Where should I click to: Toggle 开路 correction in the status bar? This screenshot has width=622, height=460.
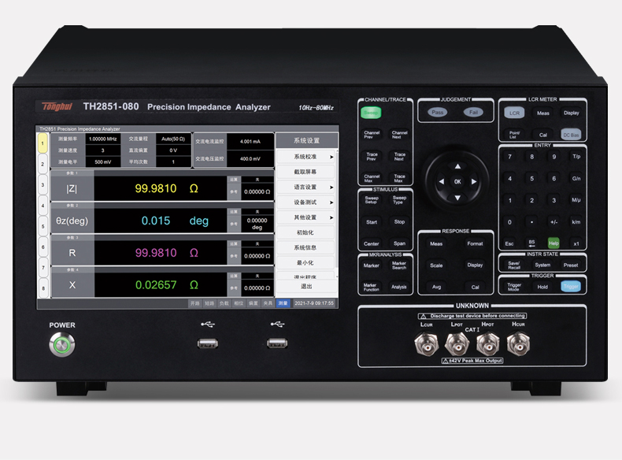[x=194, y=302]
